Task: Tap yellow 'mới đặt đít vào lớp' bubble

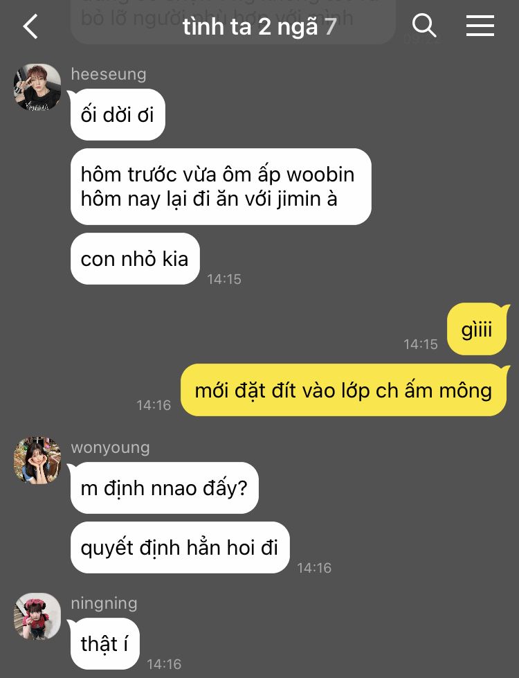Action: pyautogui.click(x=343, y=391)
